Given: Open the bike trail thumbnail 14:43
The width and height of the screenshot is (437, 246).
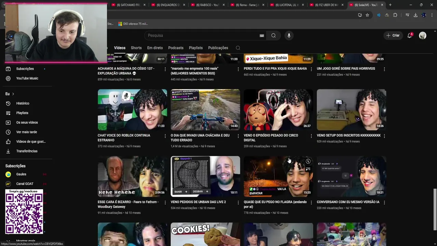Looking at the screenshot, I should click(x=205, y=110).
